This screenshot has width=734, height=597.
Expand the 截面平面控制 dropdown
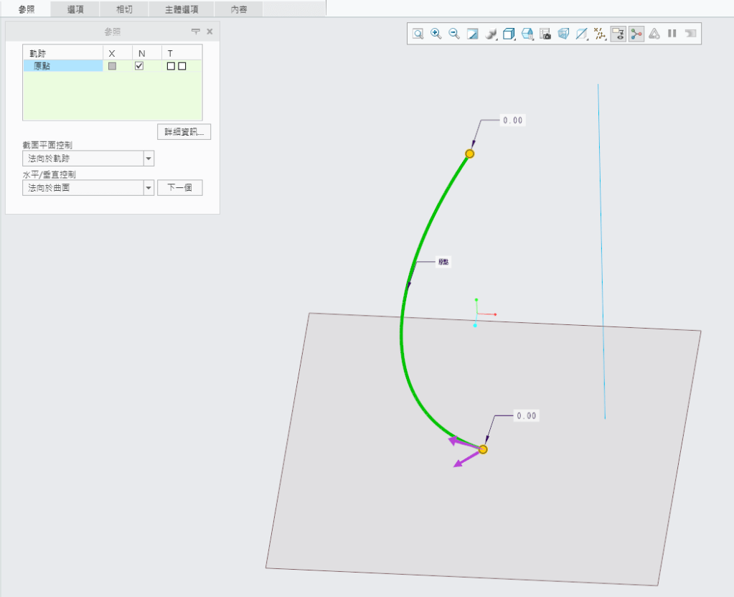[x=149, y=159]
